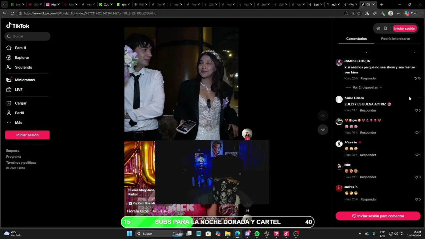This screenshot has height=239, width=425.
Task: Open Términos y políticas link
Action: [x=21, y=163]
